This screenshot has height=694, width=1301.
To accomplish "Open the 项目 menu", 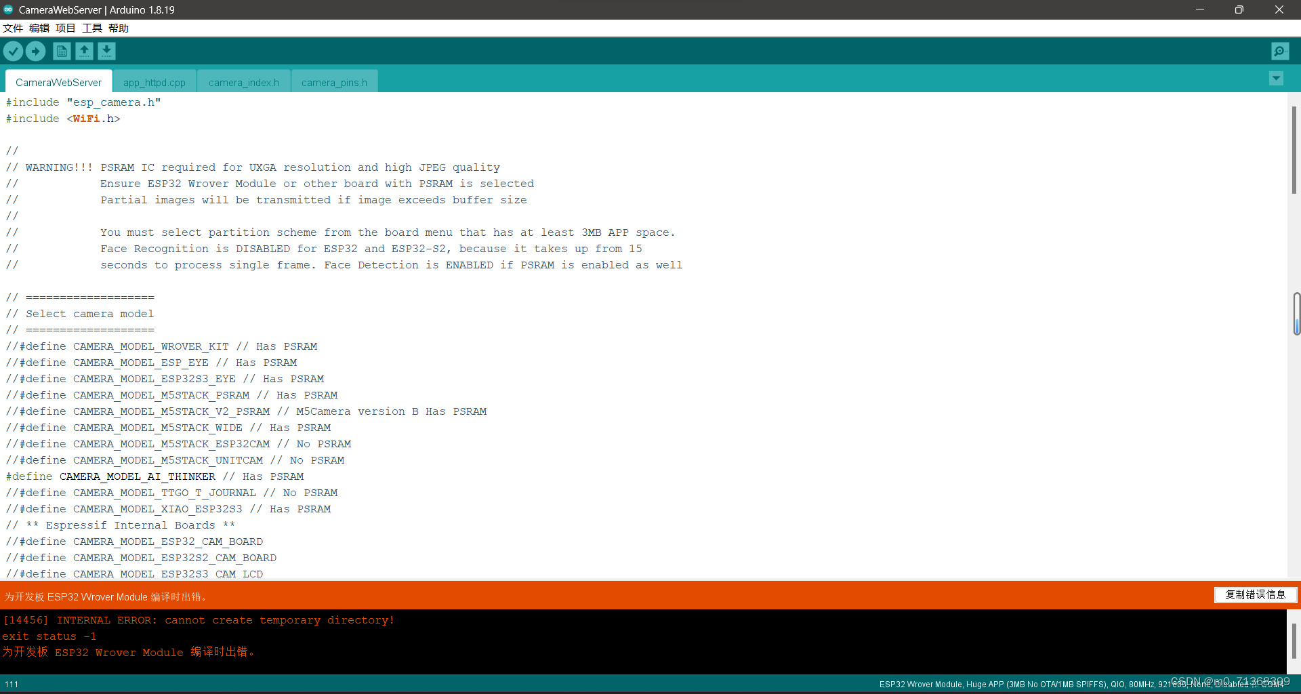I will pyautogui.click(x=65, y=28).
